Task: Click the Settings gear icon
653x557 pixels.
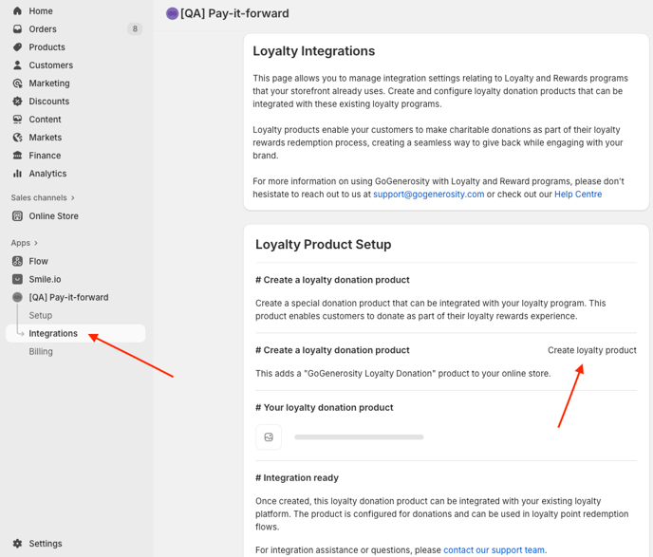Action: [x=17, y=544]
